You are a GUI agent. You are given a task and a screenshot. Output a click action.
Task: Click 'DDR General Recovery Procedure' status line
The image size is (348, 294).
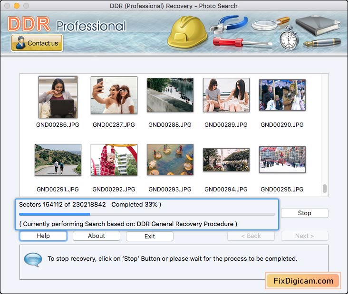128,224
